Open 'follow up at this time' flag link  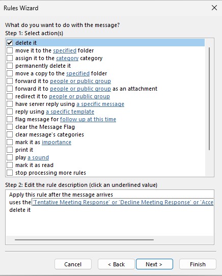click(88, 119)
